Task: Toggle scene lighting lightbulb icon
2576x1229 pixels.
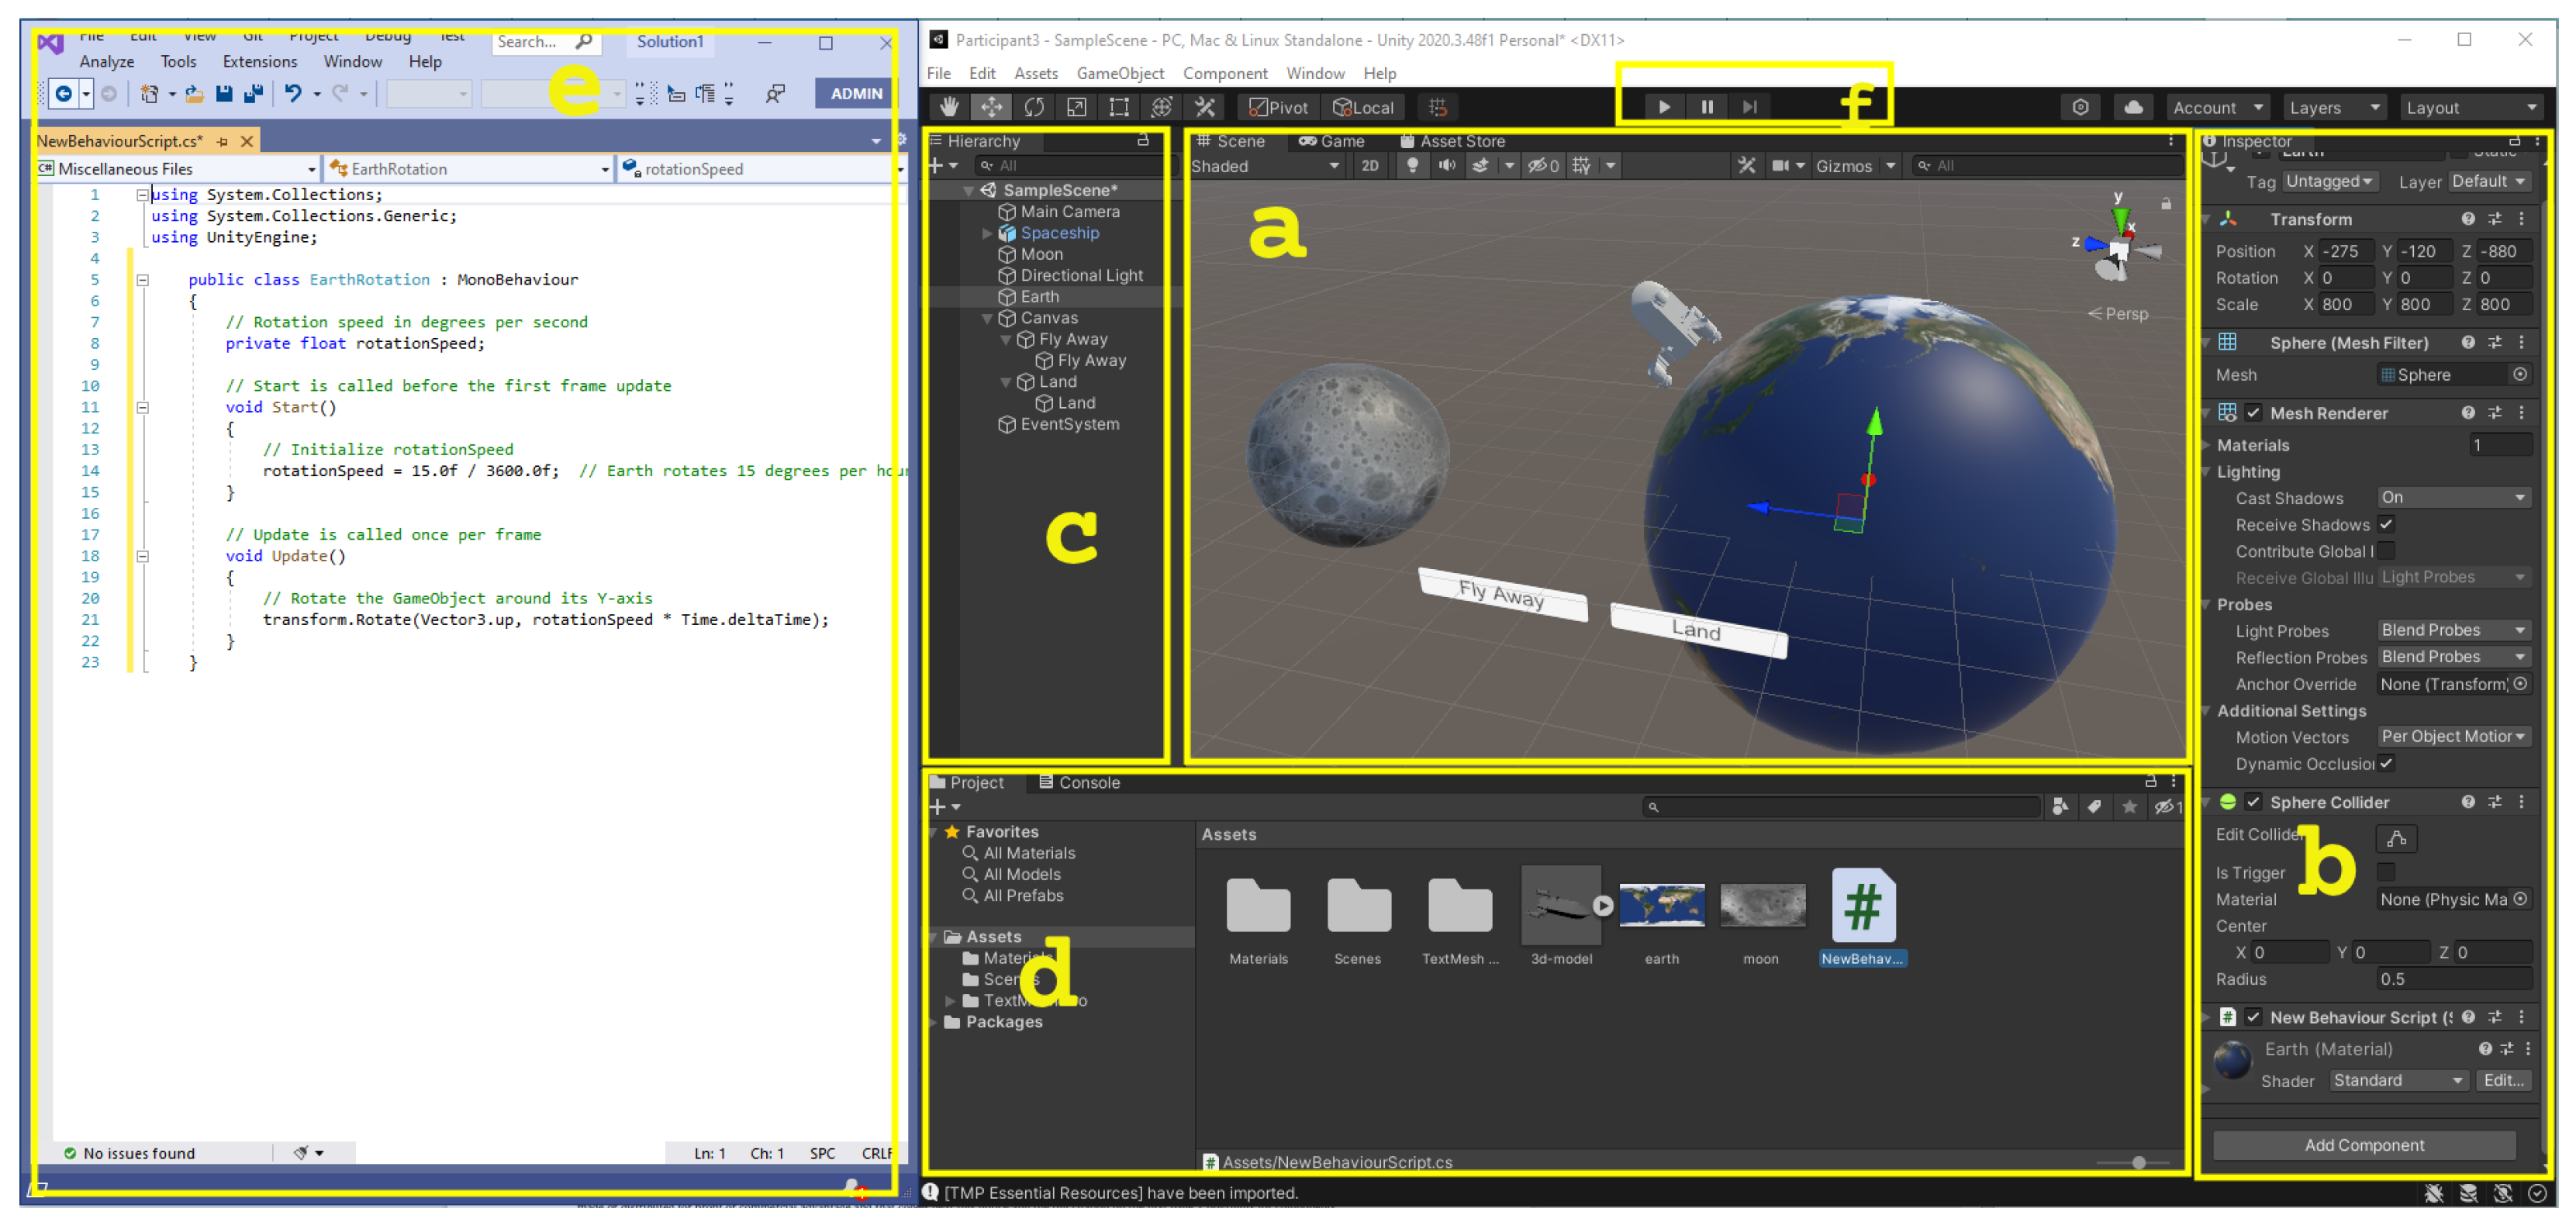Action: (x=1411, y=166)
